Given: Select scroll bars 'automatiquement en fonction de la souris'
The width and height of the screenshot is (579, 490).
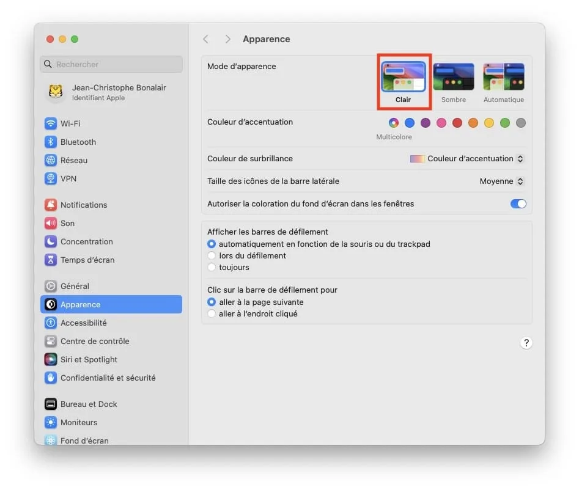Looking at the screenshot, I should pyautogui.click(x=212, y=244).
